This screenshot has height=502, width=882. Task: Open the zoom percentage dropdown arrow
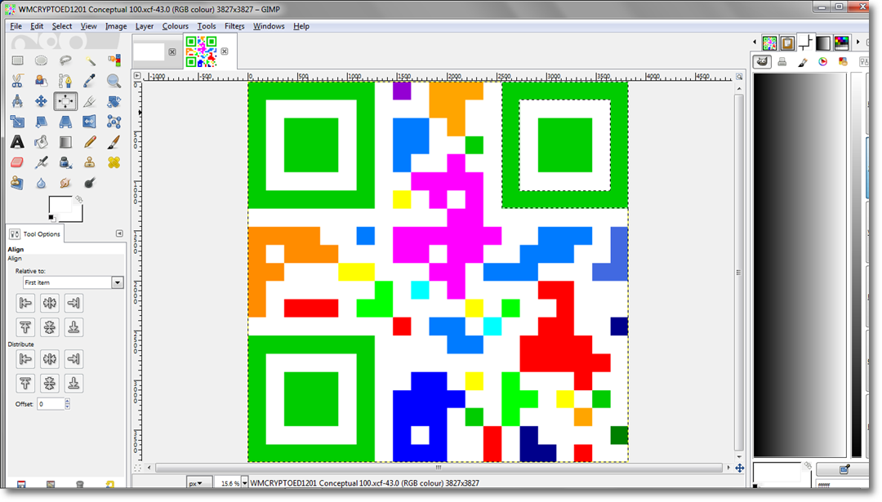[245, 483]
